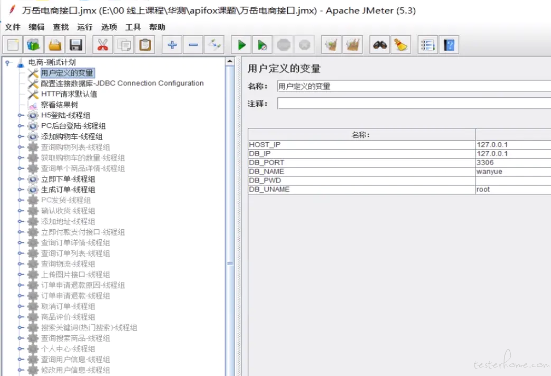Click the New test plan toolbar icon
This screenshot has width=551, height=376.
coord(13,45)
